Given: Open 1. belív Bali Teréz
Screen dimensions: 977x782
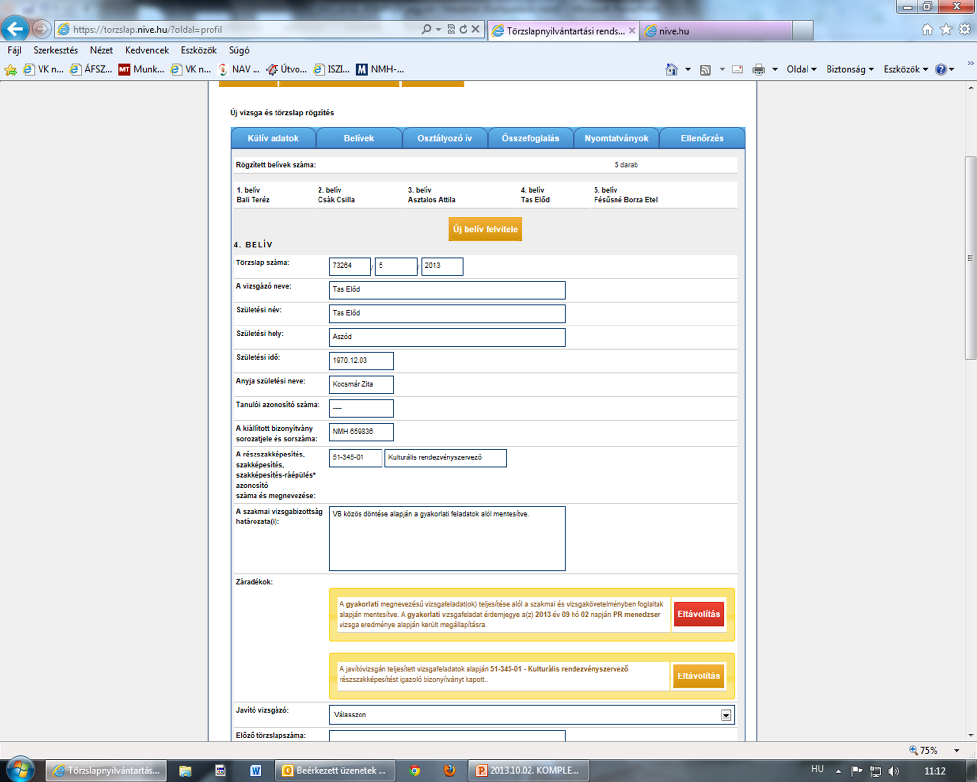Looking at the screenshot, I should tap(253, 195).
